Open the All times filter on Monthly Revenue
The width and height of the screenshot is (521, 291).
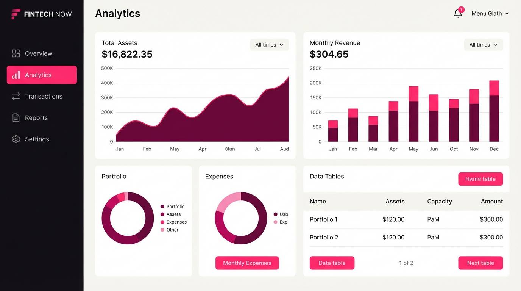click(483, 44)
